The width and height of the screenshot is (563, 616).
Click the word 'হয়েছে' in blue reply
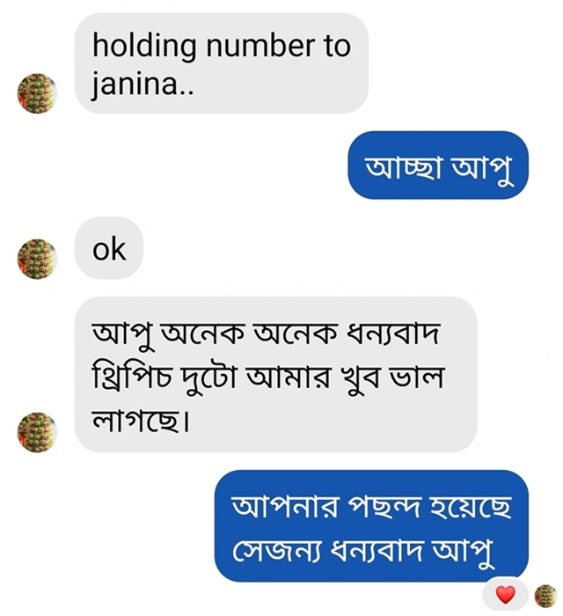(471, 505)
